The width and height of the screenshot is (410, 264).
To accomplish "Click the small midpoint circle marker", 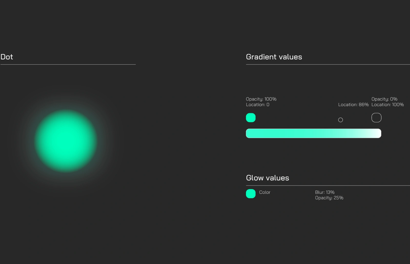I will click(341, 120).
